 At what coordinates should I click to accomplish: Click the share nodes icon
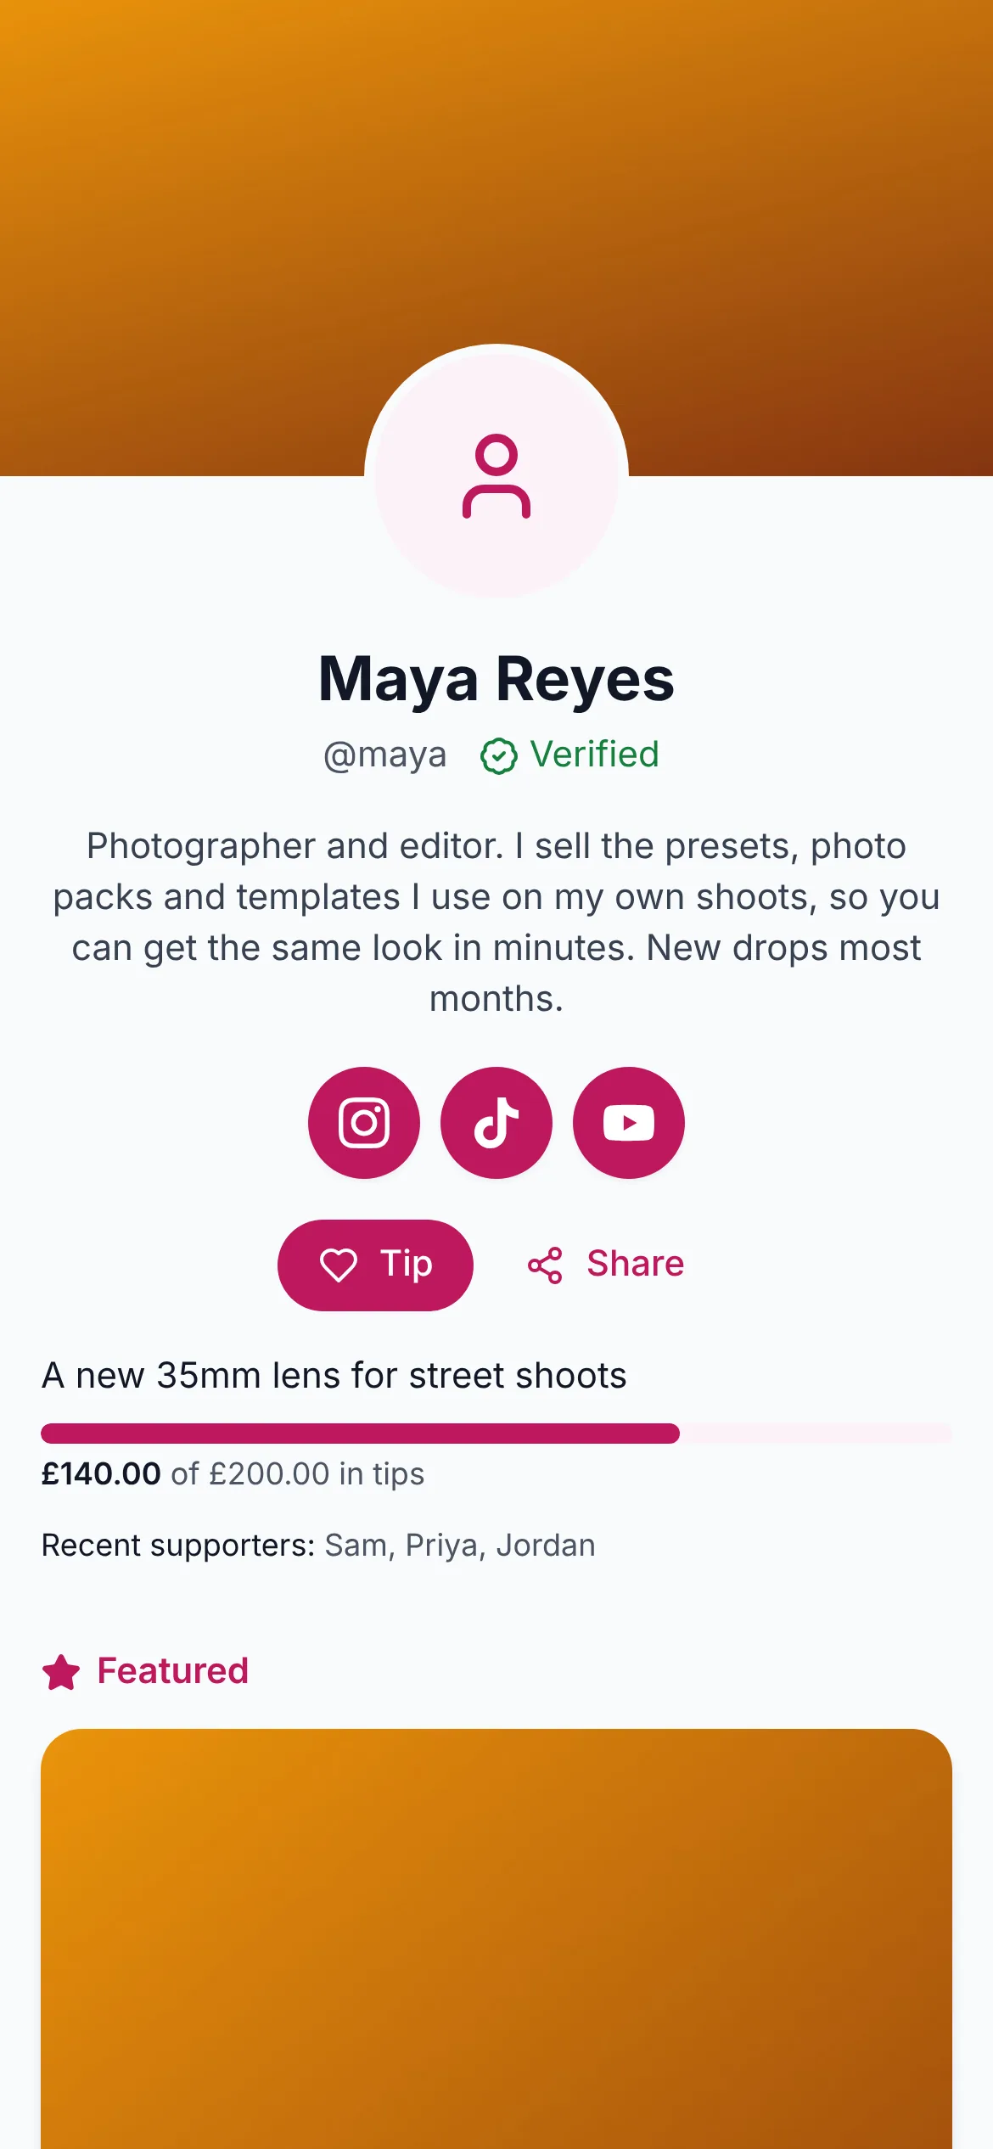(545, 1265)
